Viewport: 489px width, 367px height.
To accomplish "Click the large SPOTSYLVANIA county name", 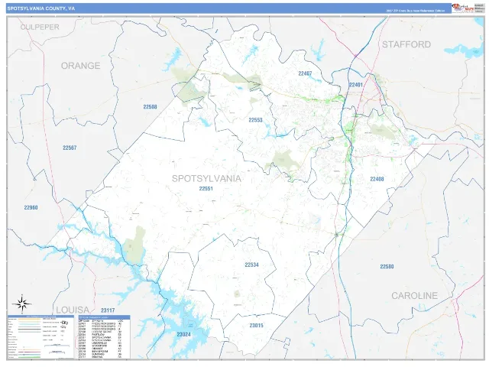I will coord(206,178).
